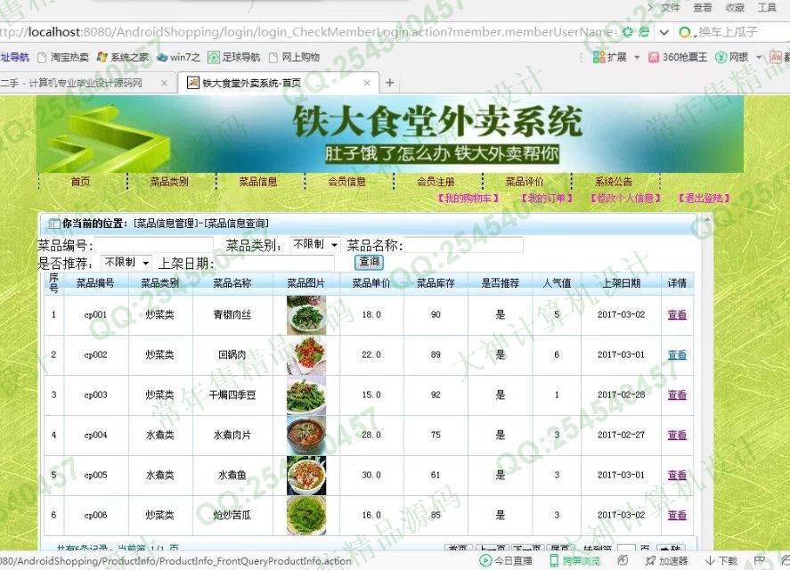Click the 青椒肉丝 dish thumbnail
790x570 pixels.
pos(306,315)
